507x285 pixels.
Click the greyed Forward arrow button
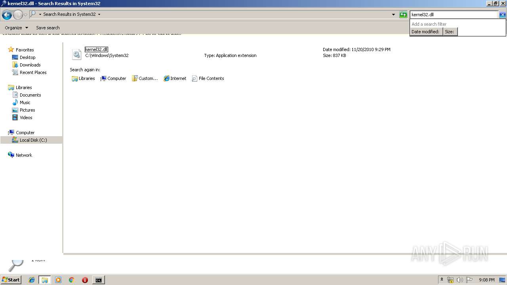click(x=18, y=15)
